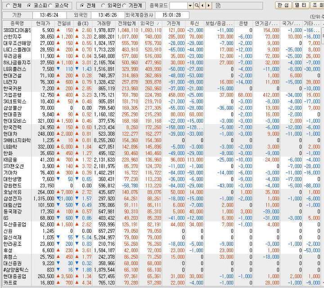Click 강원랜드 전체합계 value -58,780
This screenshot has width=324, height=288.
[x=130, y=186]
